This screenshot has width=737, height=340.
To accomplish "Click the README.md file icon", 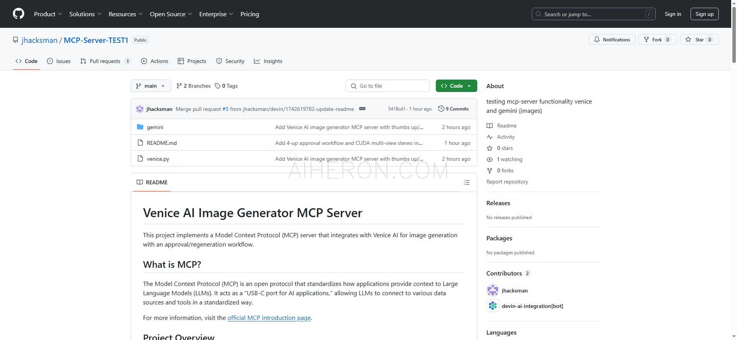I will click(140, 143).
